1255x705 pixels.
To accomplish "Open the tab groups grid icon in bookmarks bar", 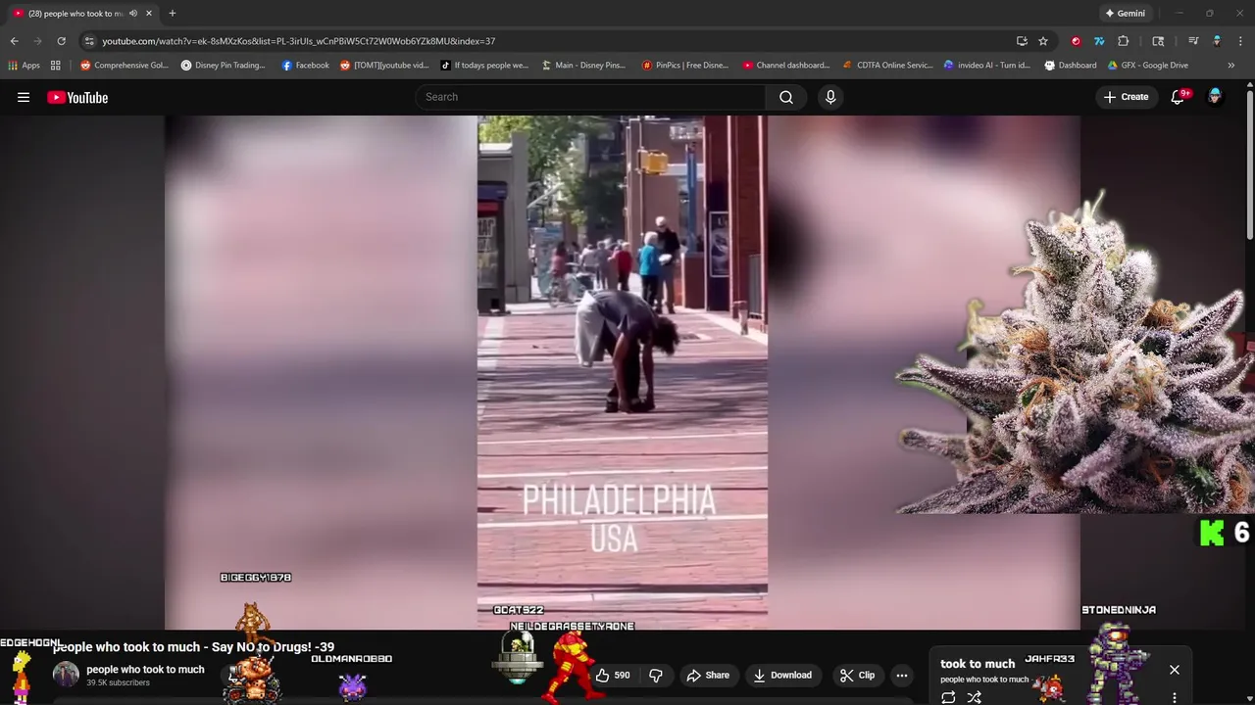I will pyautogui.click(x=56, y=66).
